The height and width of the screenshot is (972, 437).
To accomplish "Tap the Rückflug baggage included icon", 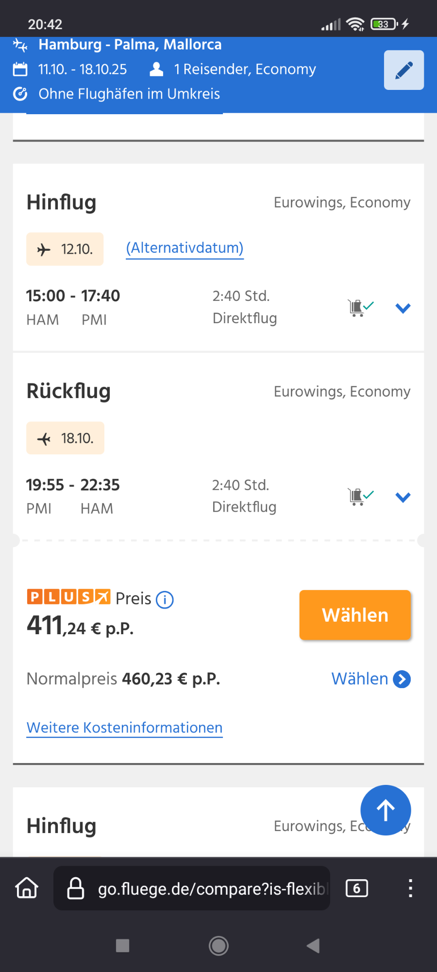I will 360,497.
